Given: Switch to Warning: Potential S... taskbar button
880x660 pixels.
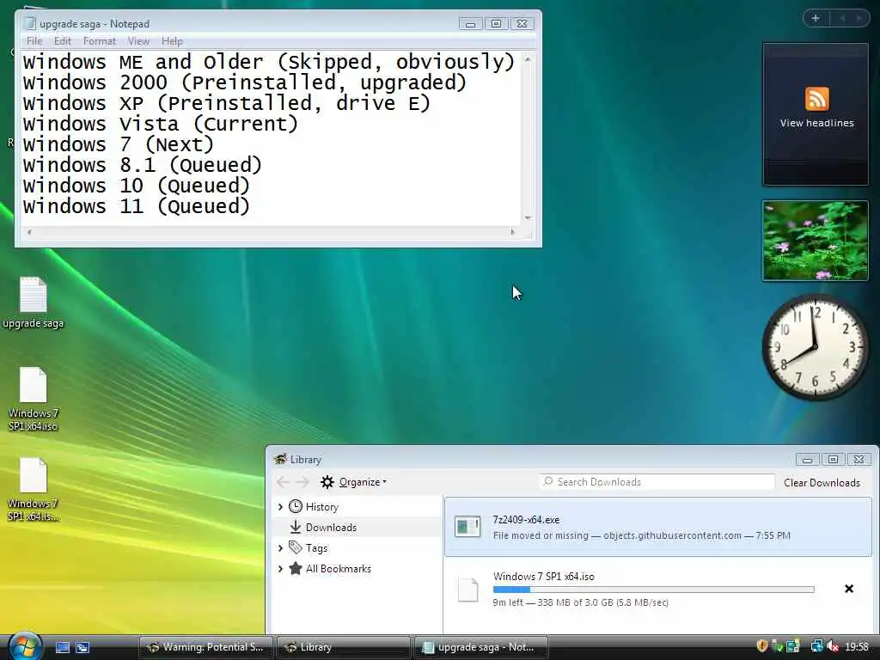Looking at the screenshot, I should [205, 647].
